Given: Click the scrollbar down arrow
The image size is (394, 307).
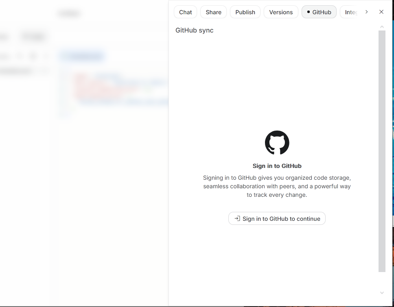Looking at the screenshot, I should [x=382, y=293].
